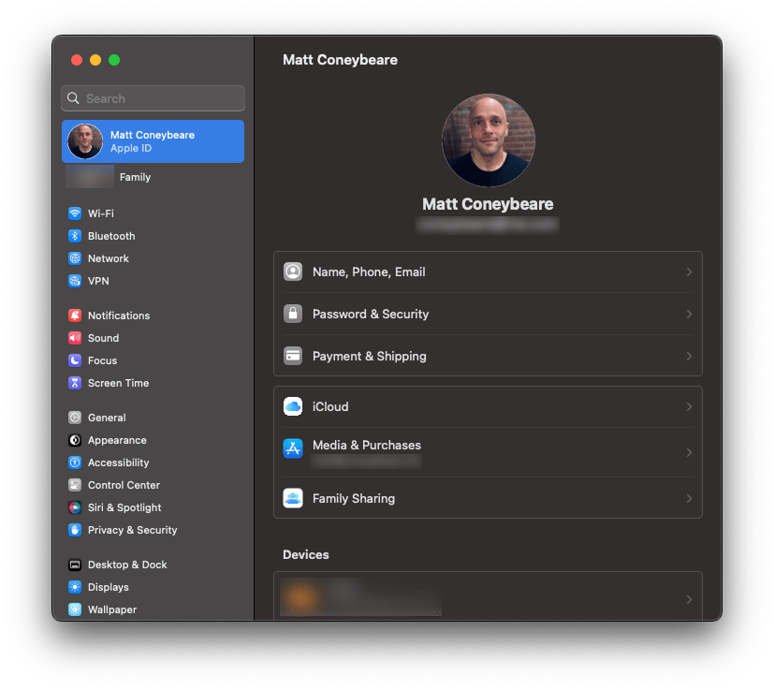Click the Wi-Fi icon in sidebar
774x690 pixels.
[x=75, y=213]
